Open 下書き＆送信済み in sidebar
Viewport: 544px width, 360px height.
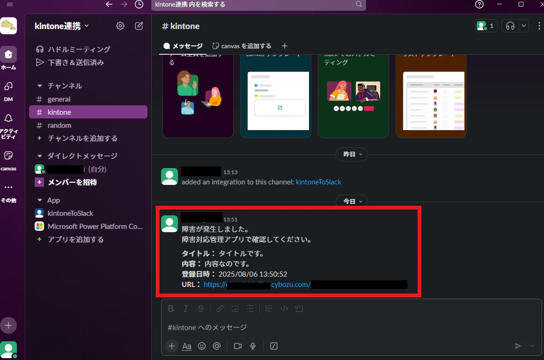(88, 62)
